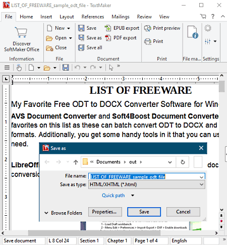Switch to the Home ribbon tab

coord(26,17)
